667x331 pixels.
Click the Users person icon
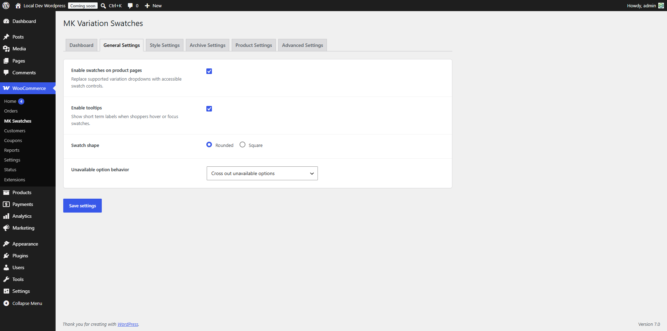point(6,267)
